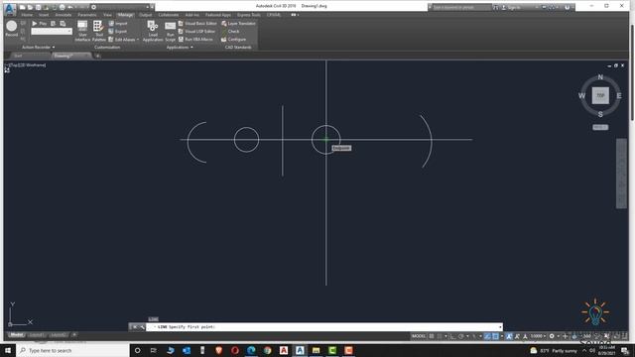Switch to the Home ribbon tab
The image size is (635, 357).
coord(27,15)
